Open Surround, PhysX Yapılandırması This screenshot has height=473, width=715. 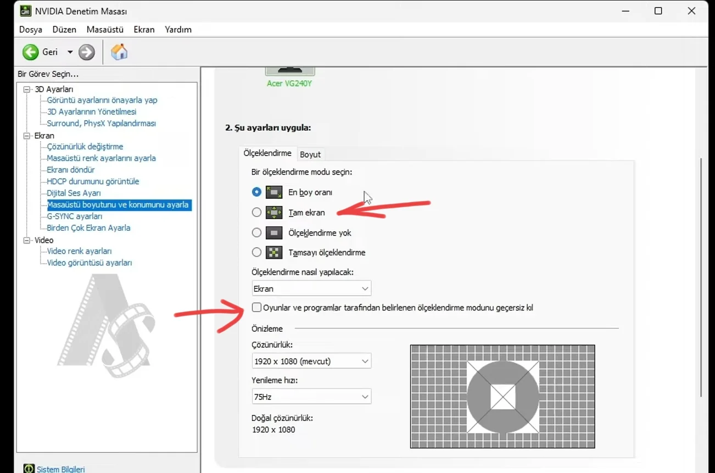102,123
